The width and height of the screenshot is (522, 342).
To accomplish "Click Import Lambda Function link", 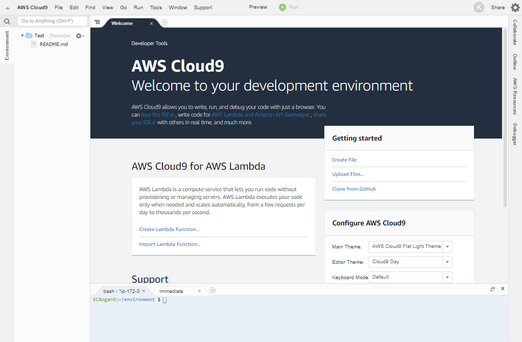I will click(170, 244).
